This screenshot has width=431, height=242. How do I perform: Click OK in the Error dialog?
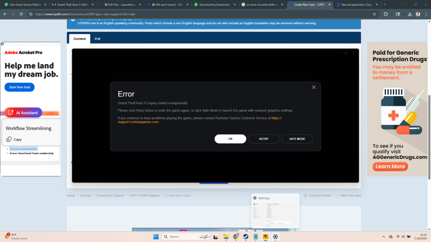230,139
